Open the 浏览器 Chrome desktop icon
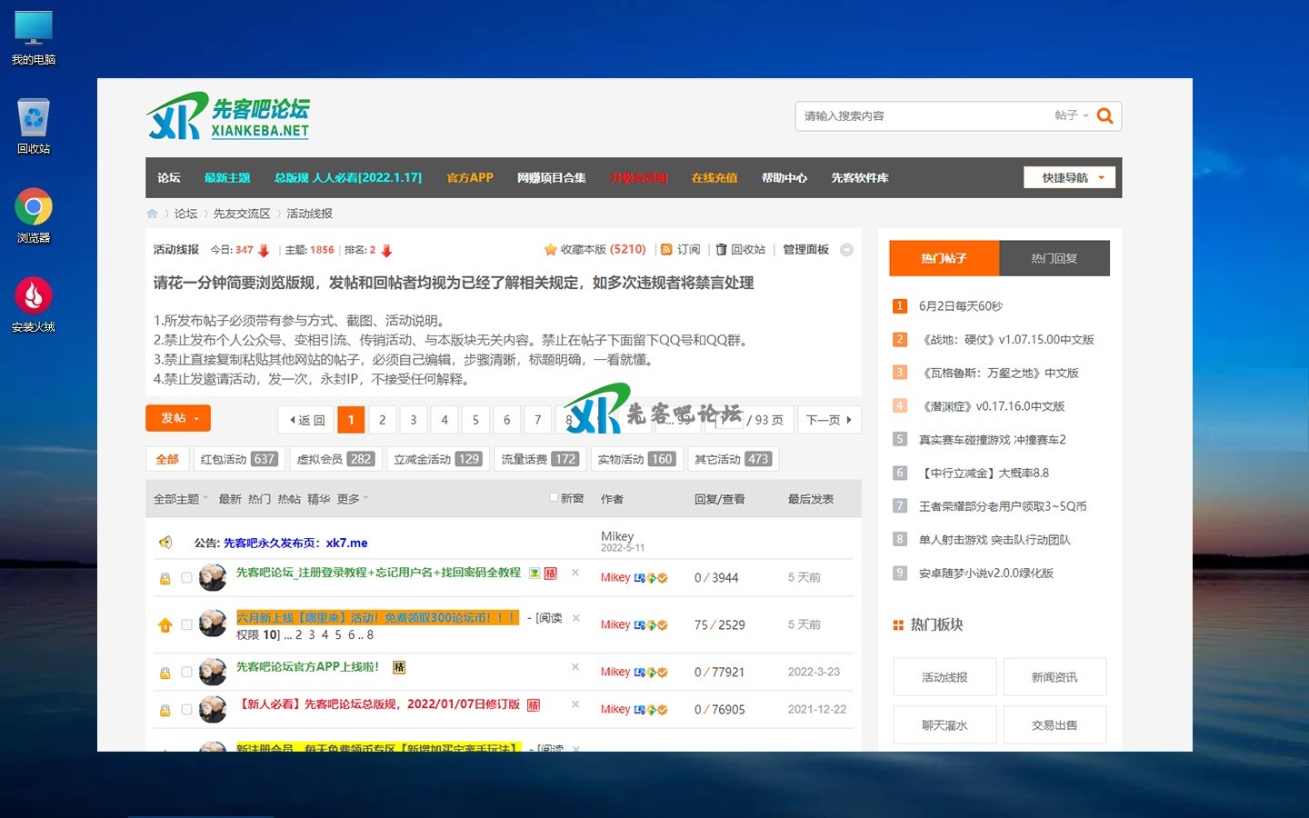Image resolution: width=1309 pixels, height=818 pixels. pyautogui.click(x=34, y=207)
